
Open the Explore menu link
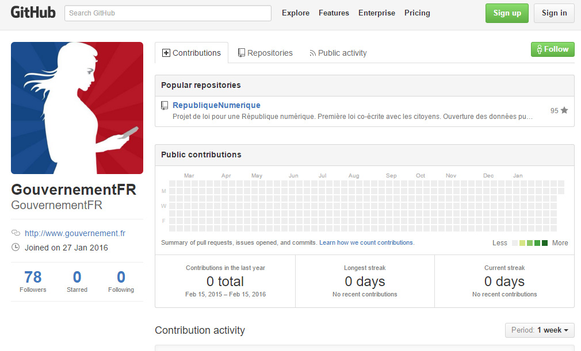click(x=295, y=13)
